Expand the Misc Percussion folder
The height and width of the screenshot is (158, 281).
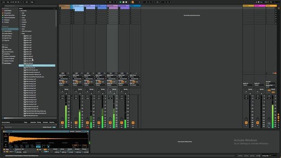click(x=21, y=31)
